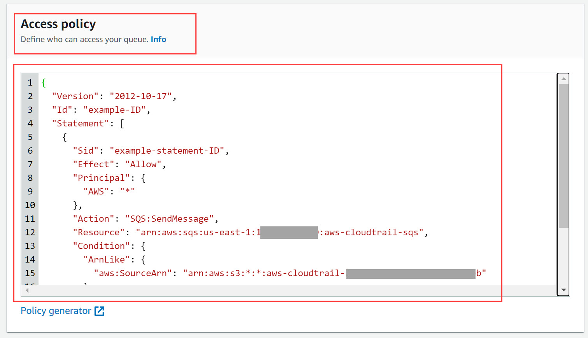
Task: Click the "aws:SourceArn" key on line 15
Action: point(133,273)
